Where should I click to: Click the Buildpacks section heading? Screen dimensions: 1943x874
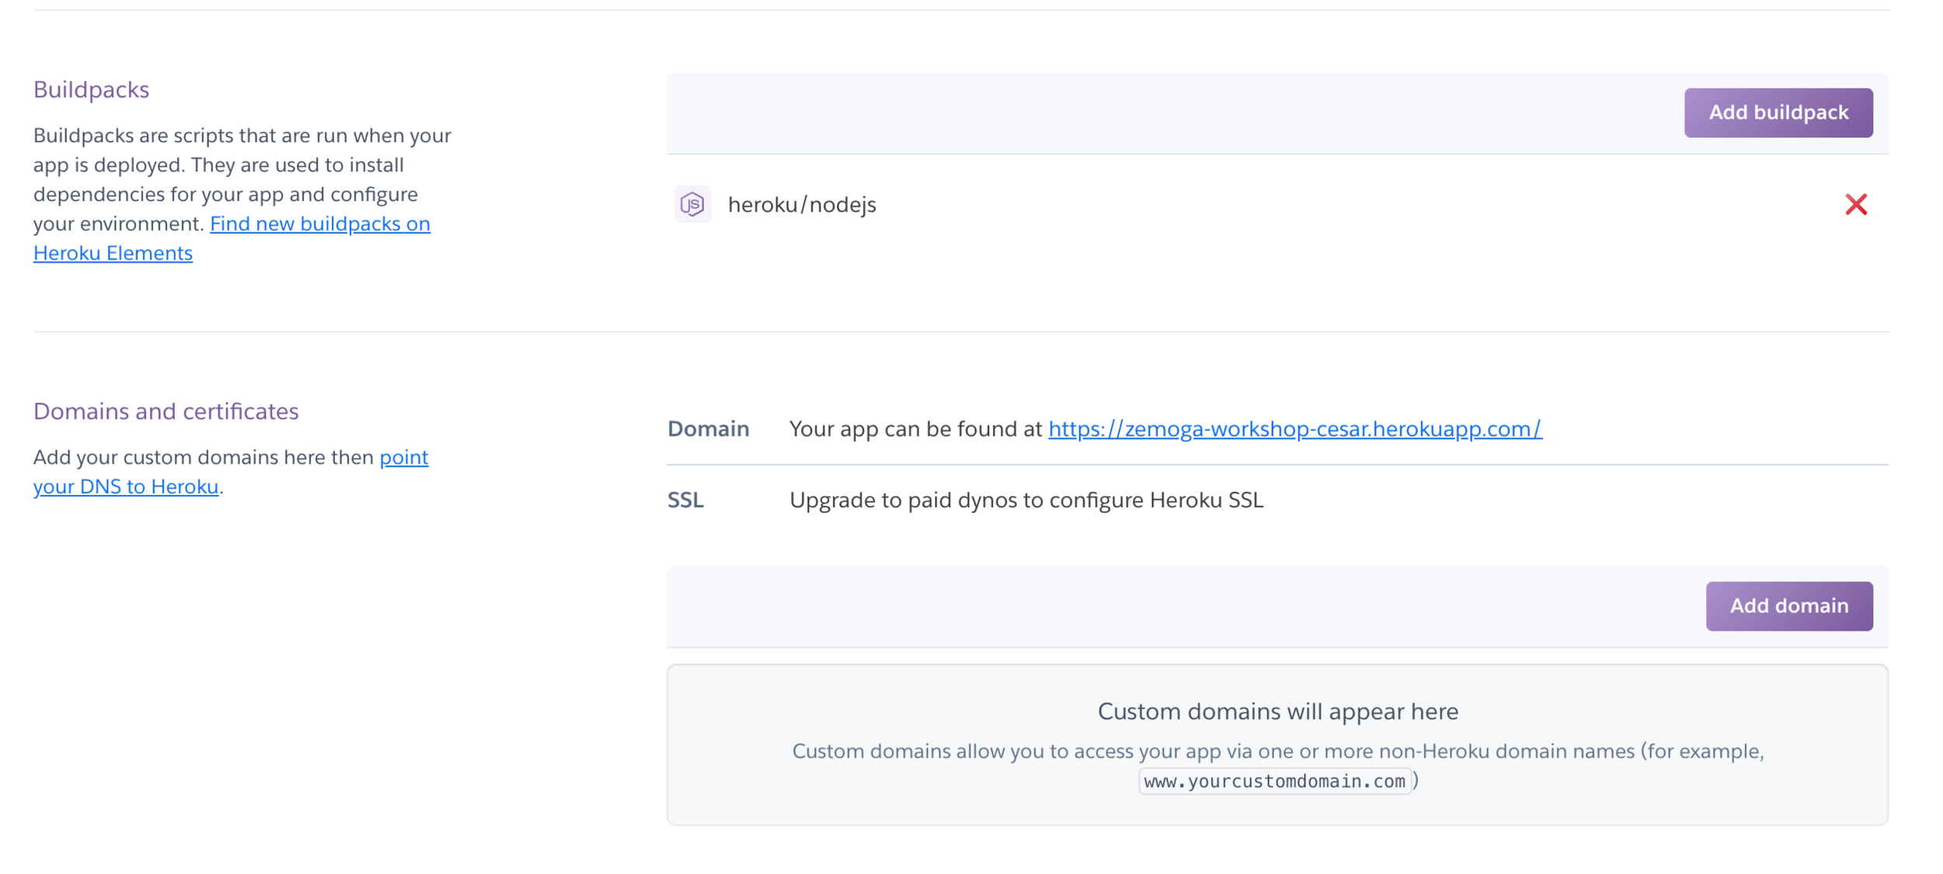tap(91, 89)
